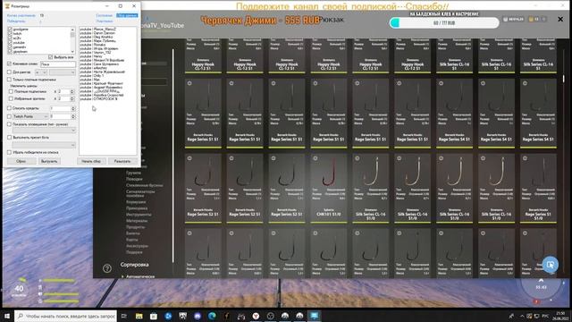Open the help question mark icon
The image size is (572, 322).
[x=107, y=268]
